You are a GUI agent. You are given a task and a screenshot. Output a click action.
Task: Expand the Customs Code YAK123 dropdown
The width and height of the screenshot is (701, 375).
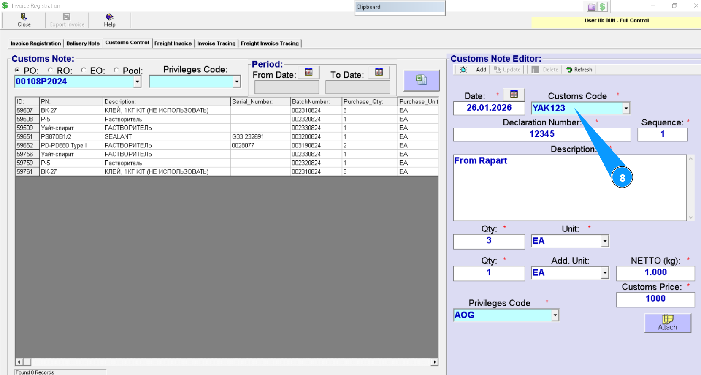[x=626, y=108]
